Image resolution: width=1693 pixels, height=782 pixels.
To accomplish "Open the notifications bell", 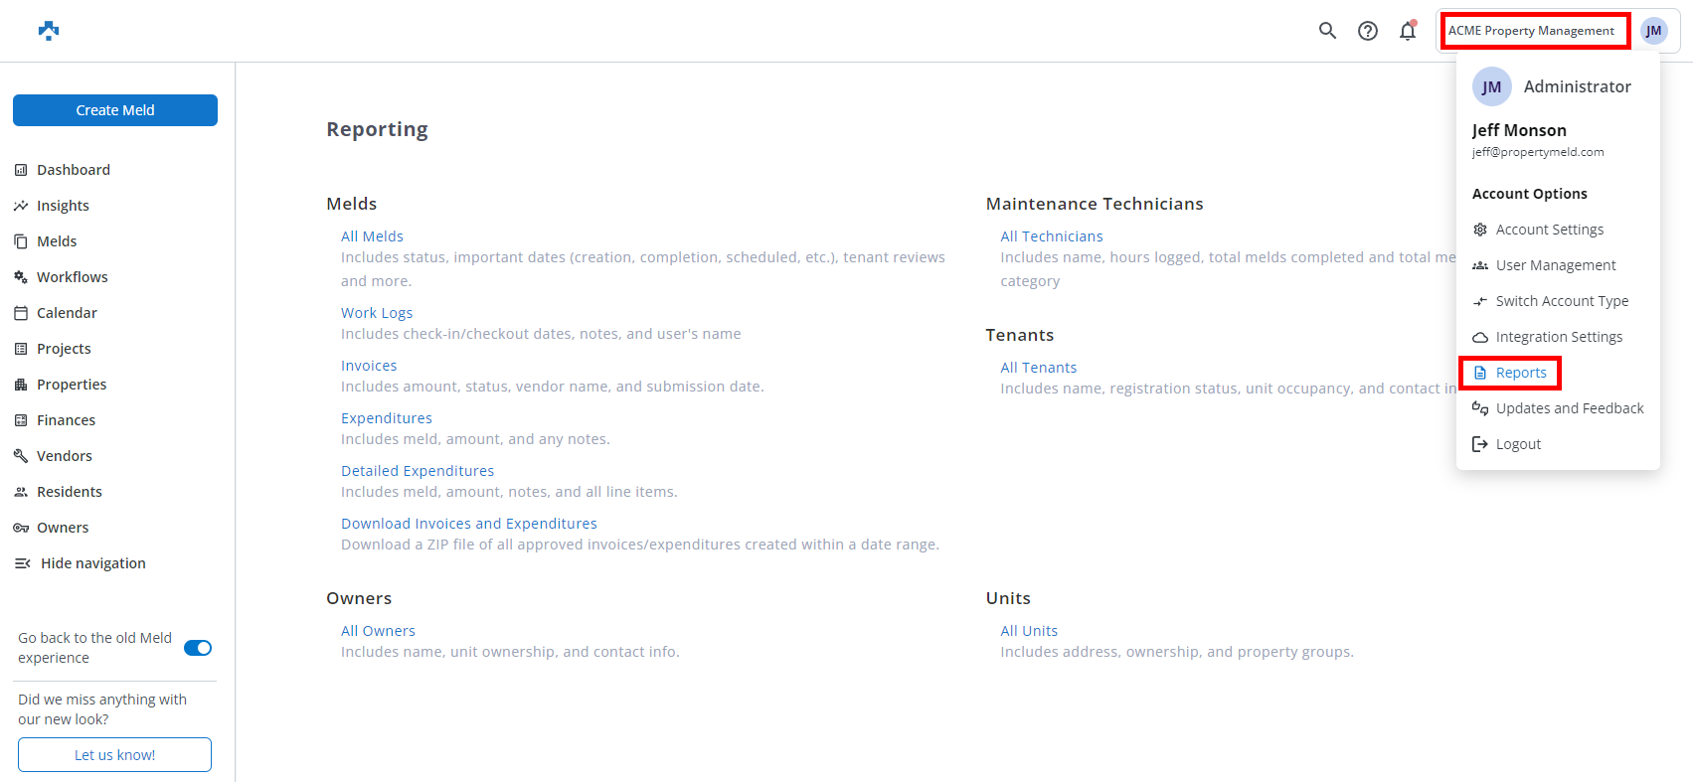I will [x=1408, y=31].
